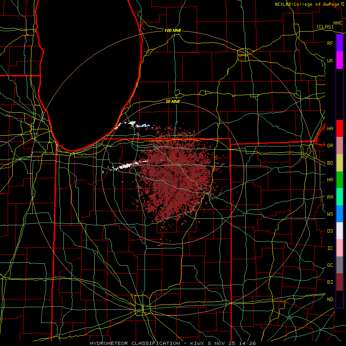Select the HR legend label
The height and width of the screenshot is (346, 346).
tap(330, 180)
